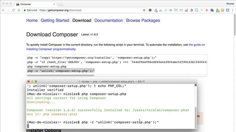Click the code box horizontal scrollbar
Screen dimensions: 236x132
pyautogui.click(x=60, y=76)
